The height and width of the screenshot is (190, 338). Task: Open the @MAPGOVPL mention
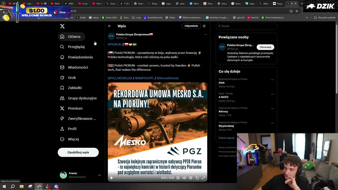(x=144, y=78)
